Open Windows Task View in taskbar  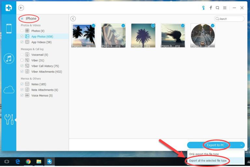point(7,161)
